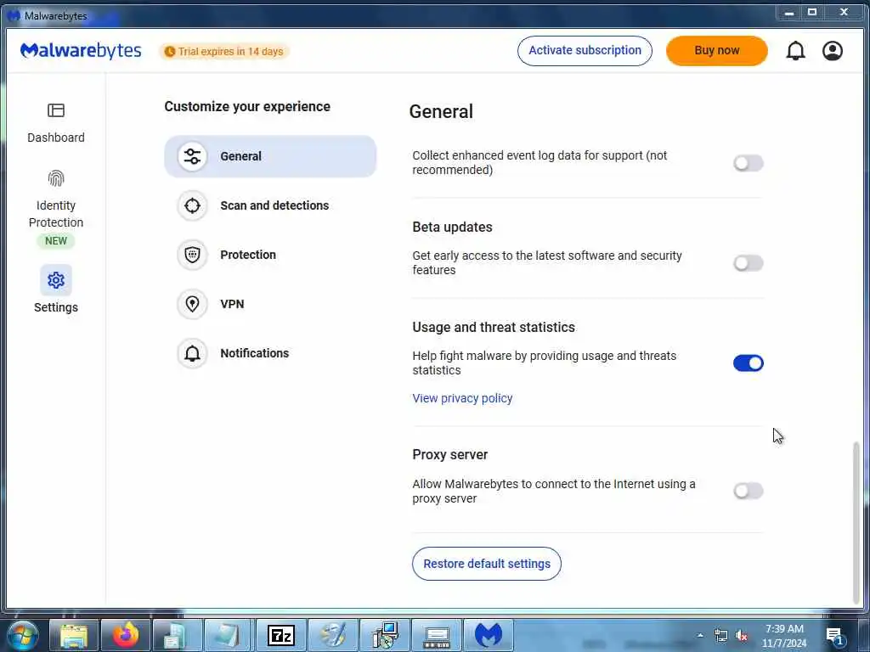Click VPN location pin icon

click(193, 304)
